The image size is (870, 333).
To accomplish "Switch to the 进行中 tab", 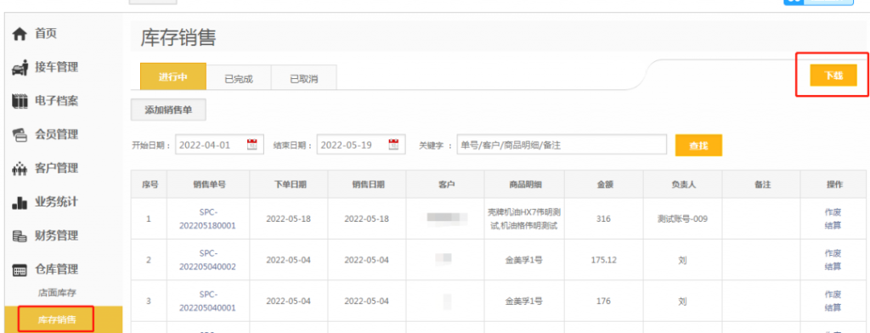I will coord(173,76).
